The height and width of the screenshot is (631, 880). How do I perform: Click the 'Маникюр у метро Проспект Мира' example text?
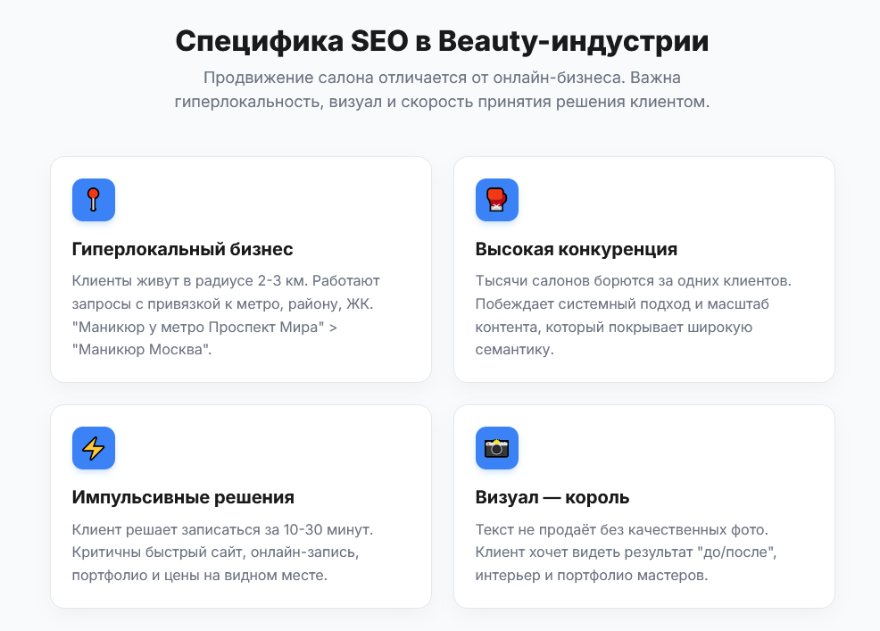coord(200,327)
